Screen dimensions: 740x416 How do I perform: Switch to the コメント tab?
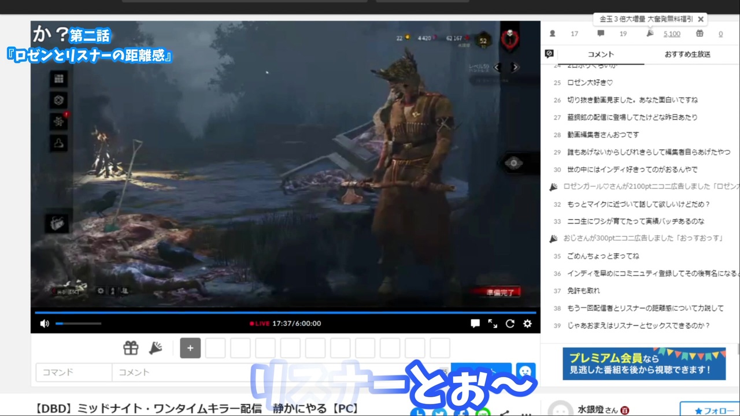[x=601, y=54]
